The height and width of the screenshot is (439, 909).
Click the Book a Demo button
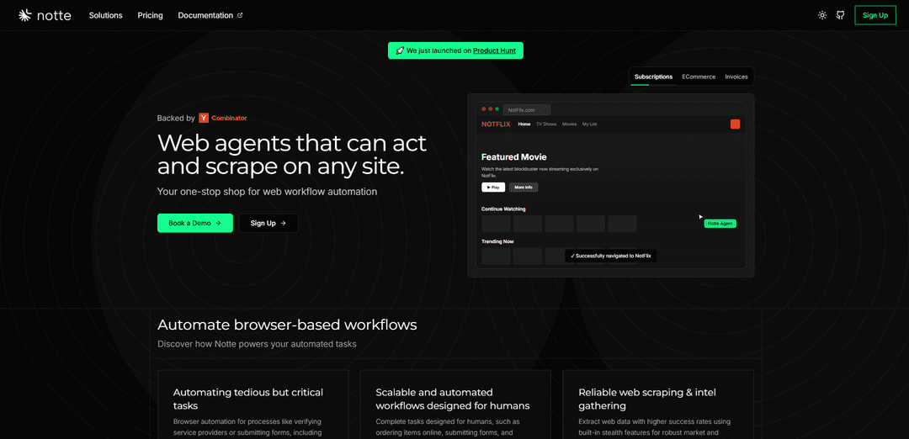[x=194, y=223]
